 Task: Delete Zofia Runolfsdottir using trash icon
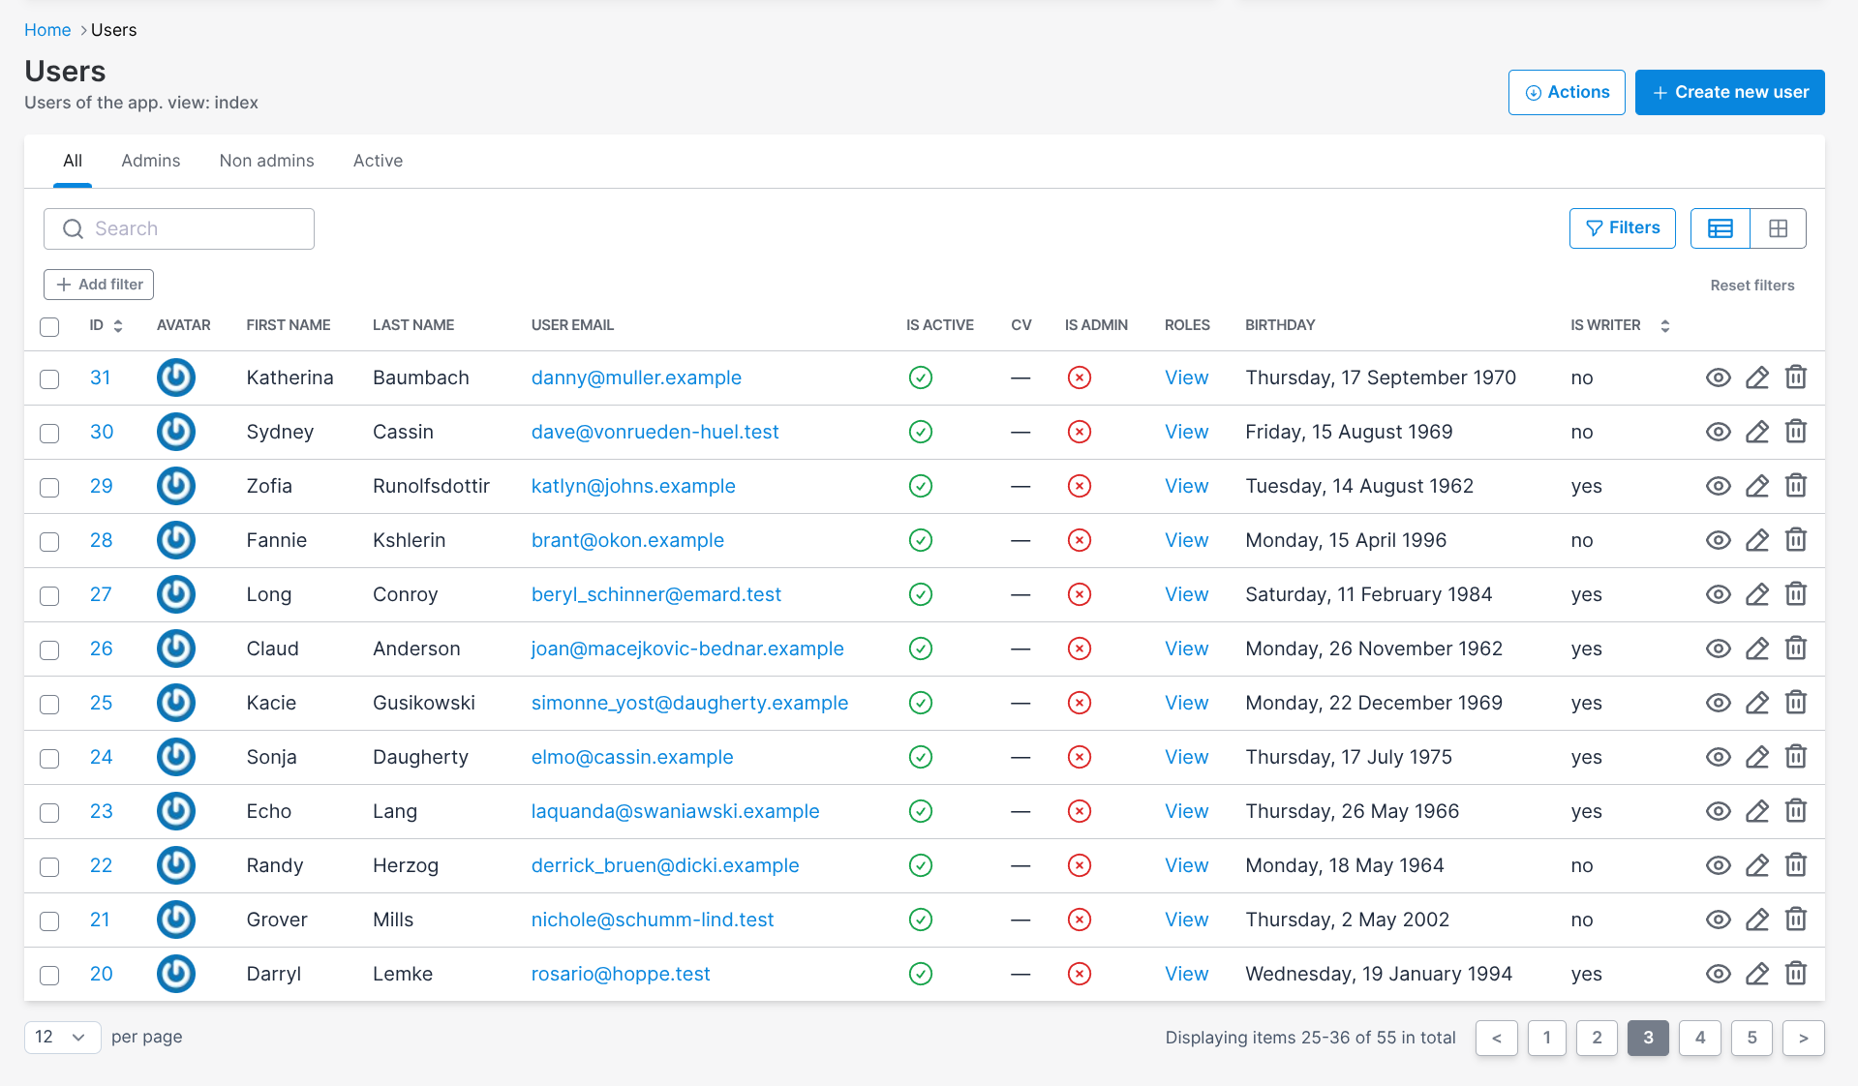point(1795,486)
